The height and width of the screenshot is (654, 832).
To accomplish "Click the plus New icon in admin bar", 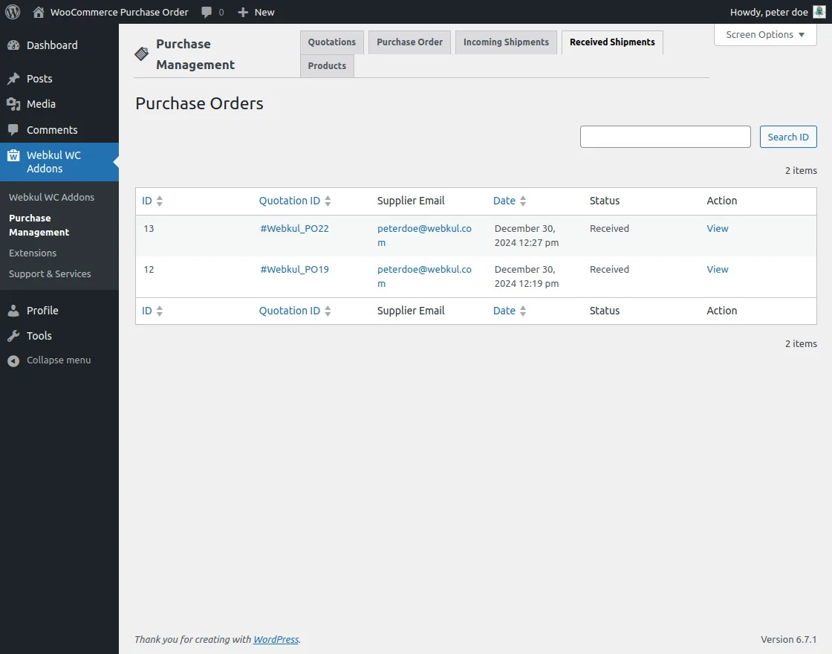I will click(x=243, y=12).
